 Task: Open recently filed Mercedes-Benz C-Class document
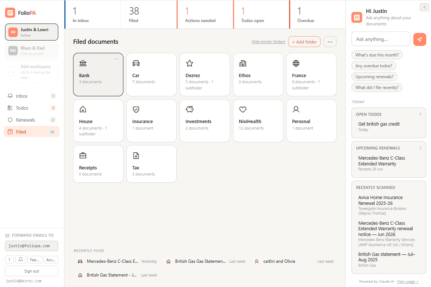click(x=118, y=261)
